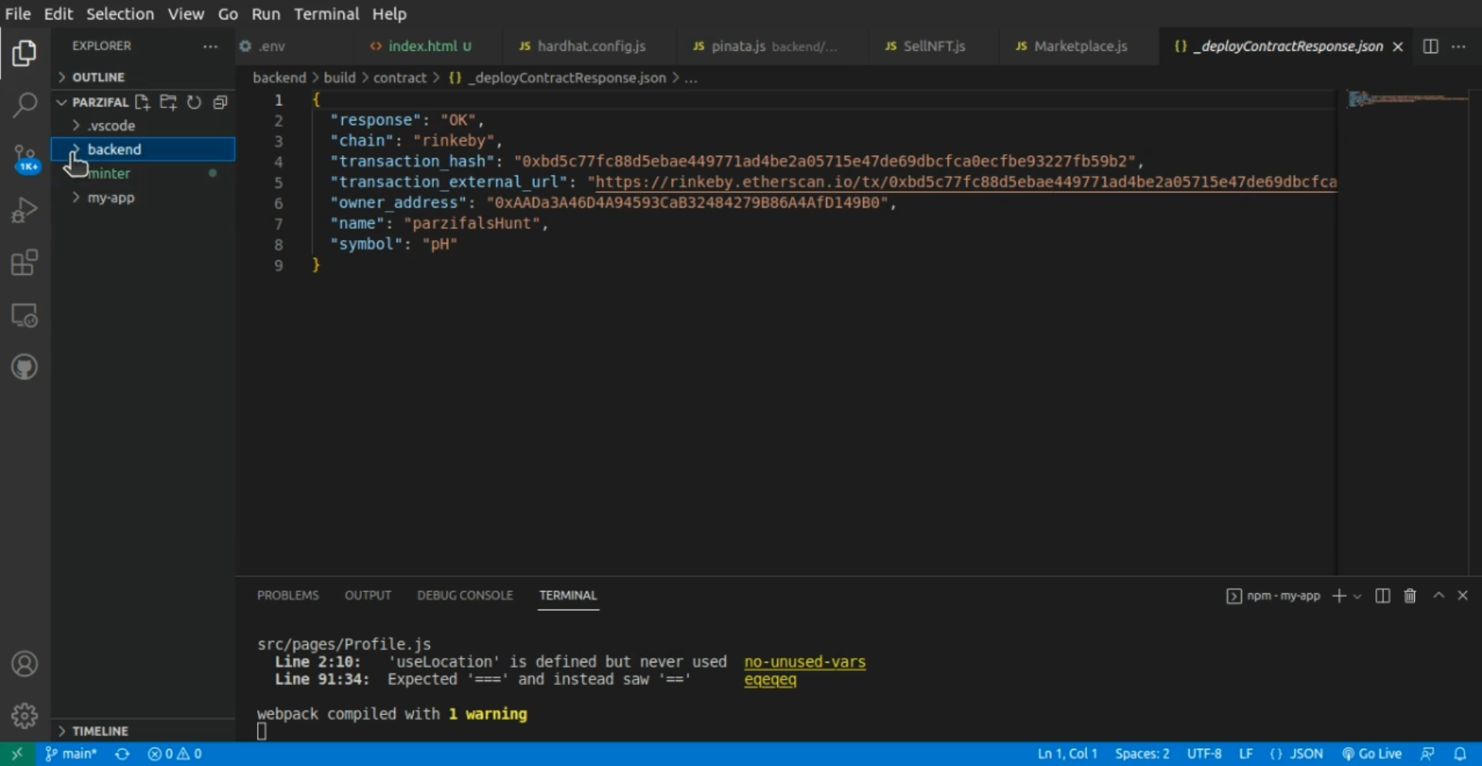Change LF end of line sequence
1482x766 pixels.
(x=1246, y=754)
